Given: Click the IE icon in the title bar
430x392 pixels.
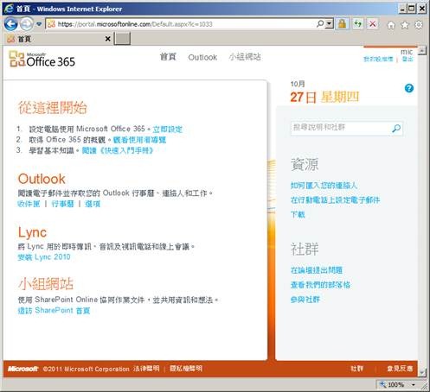Looking at the screenshot, I should point(9,9).
